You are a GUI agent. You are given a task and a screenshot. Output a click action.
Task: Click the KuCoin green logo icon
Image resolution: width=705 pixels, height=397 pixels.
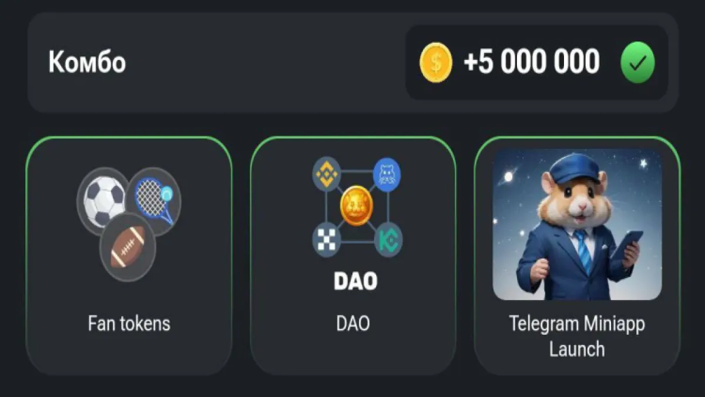(388, 239)
